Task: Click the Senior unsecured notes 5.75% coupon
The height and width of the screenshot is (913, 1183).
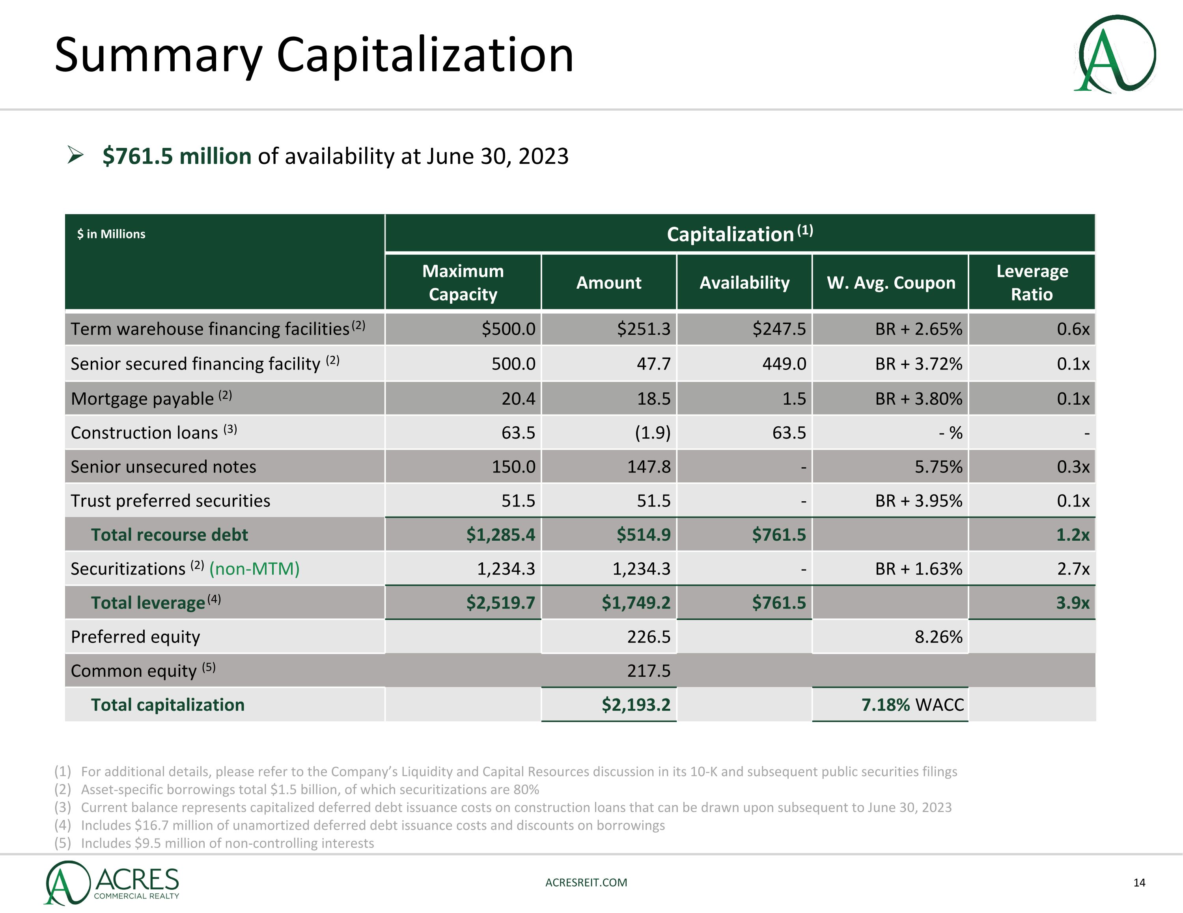Action: click(938, 467)
